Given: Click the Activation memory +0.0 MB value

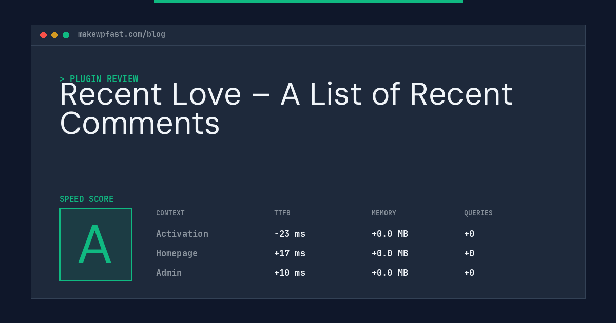Looking at the screenshot, I should tap(390, 234).
